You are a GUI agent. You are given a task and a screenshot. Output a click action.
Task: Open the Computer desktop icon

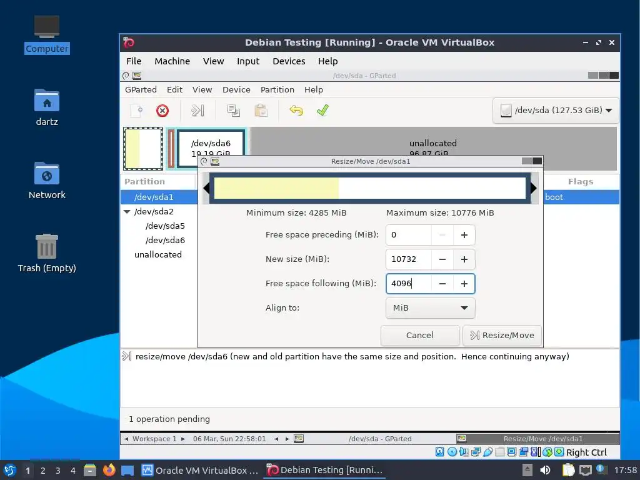tap(47, 35)
